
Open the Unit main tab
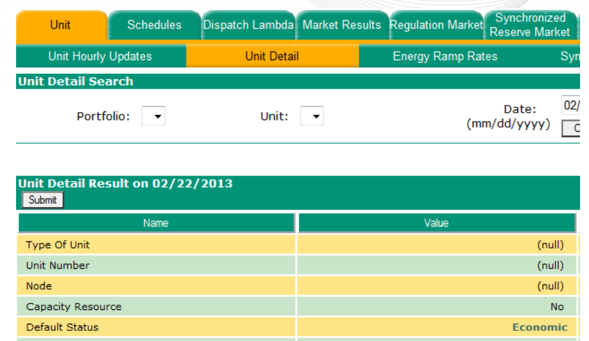(x=60, y=25)
